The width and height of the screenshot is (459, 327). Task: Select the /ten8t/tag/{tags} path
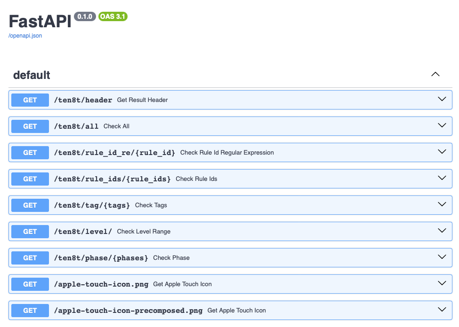click(x=92, y=205)
